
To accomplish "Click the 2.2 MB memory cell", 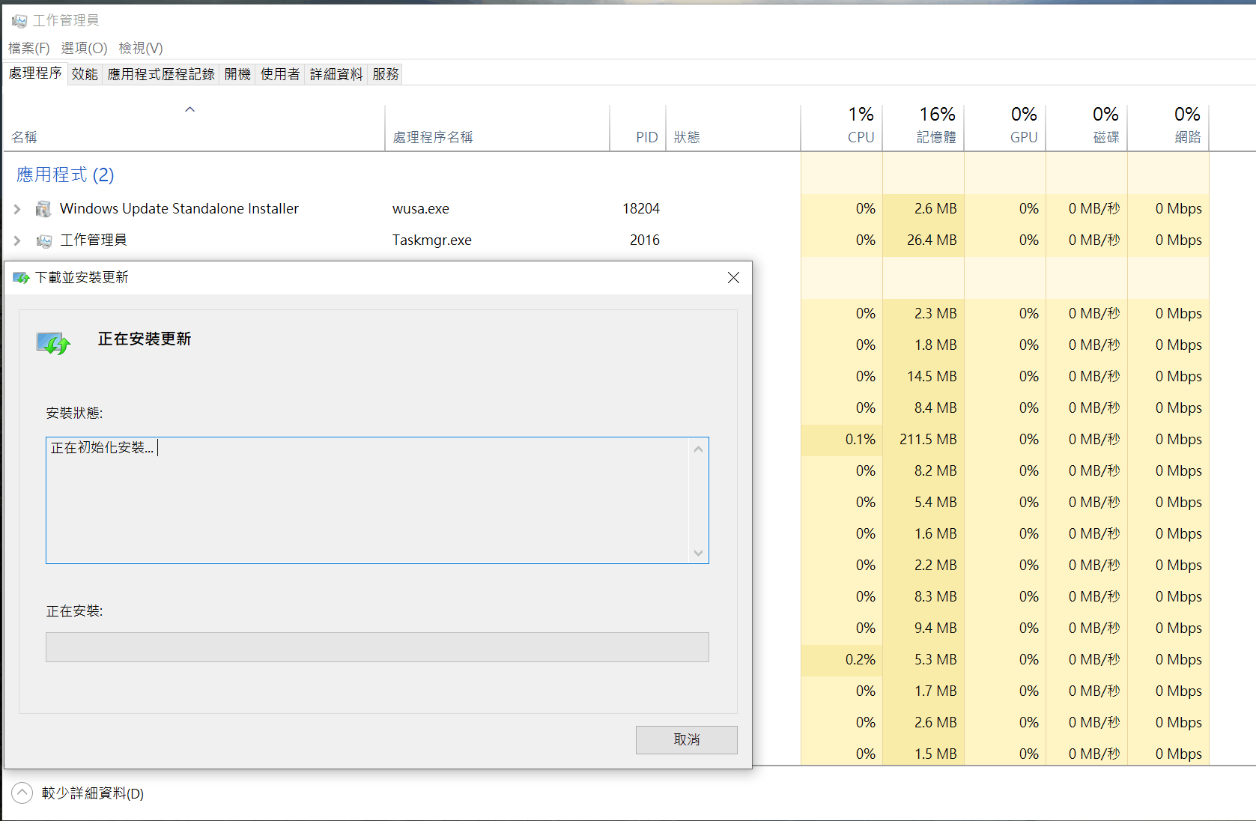I will (x=923, y=566).
